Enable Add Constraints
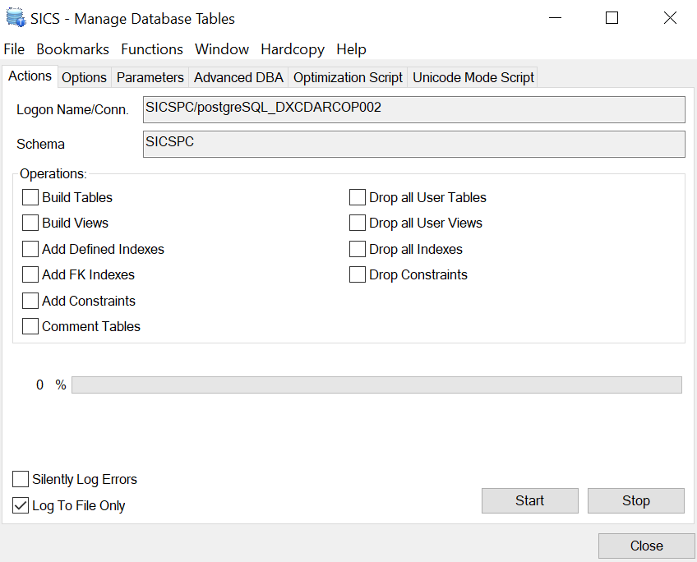The width and height of the screenshot is (697, 562). pos(30,300)
